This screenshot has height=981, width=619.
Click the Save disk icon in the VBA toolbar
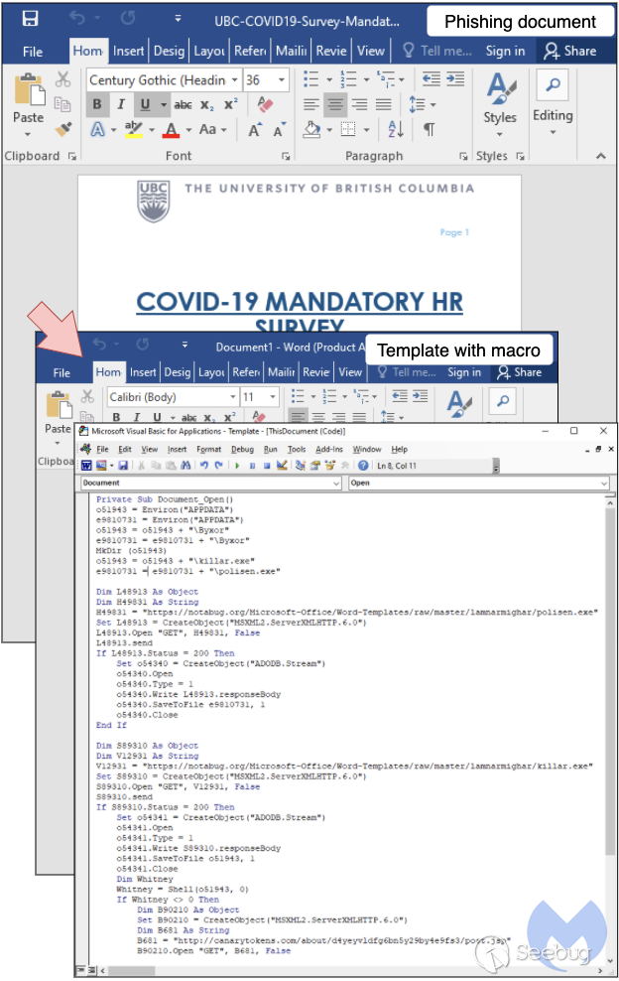click(x=123, y=466)
